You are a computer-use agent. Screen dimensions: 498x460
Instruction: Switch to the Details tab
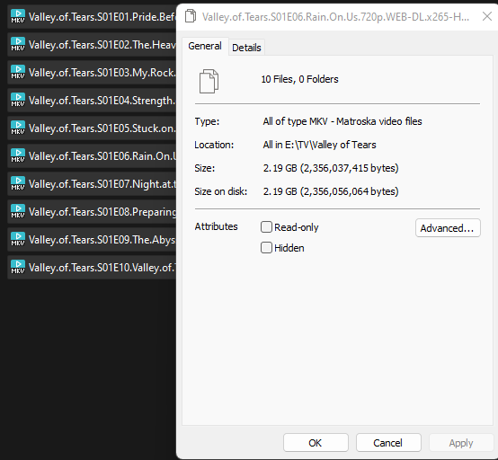pos(246,48)
